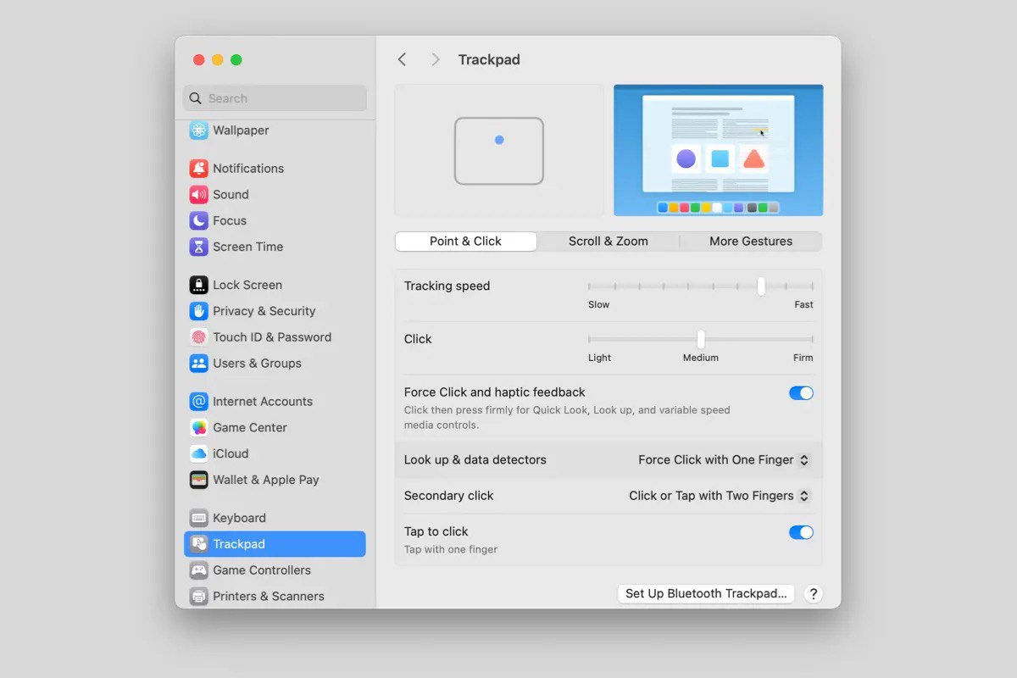This screenshot has width=1017, height=678.
Task: Click "Tap with one finger" description
Action: (451, 549)
